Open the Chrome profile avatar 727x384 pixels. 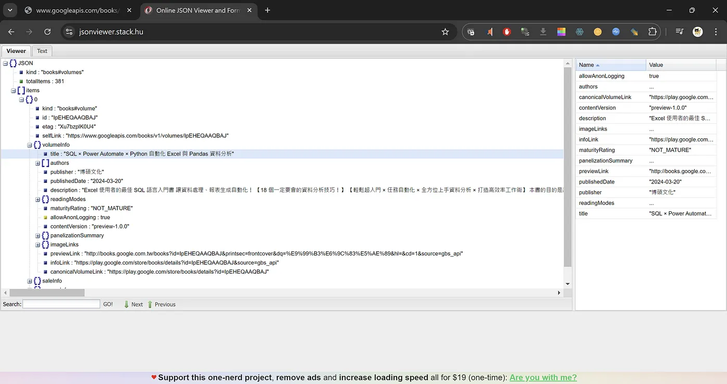tap(697, 32)
